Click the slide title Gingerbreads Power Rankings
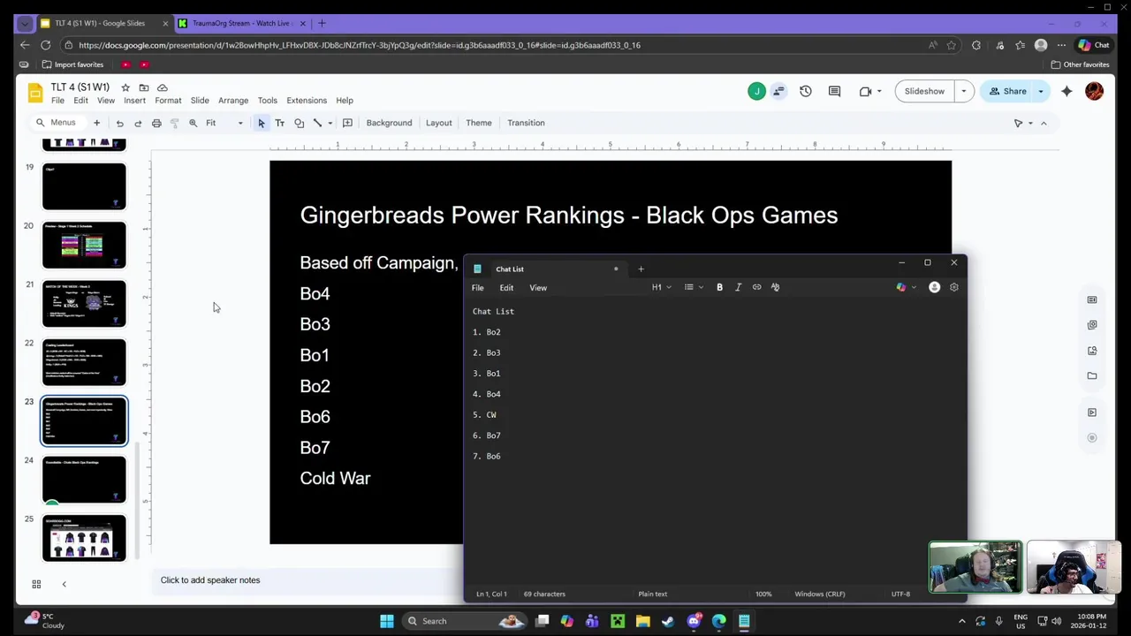This screenshot has width=1131, height=636. tap(569, 215)
